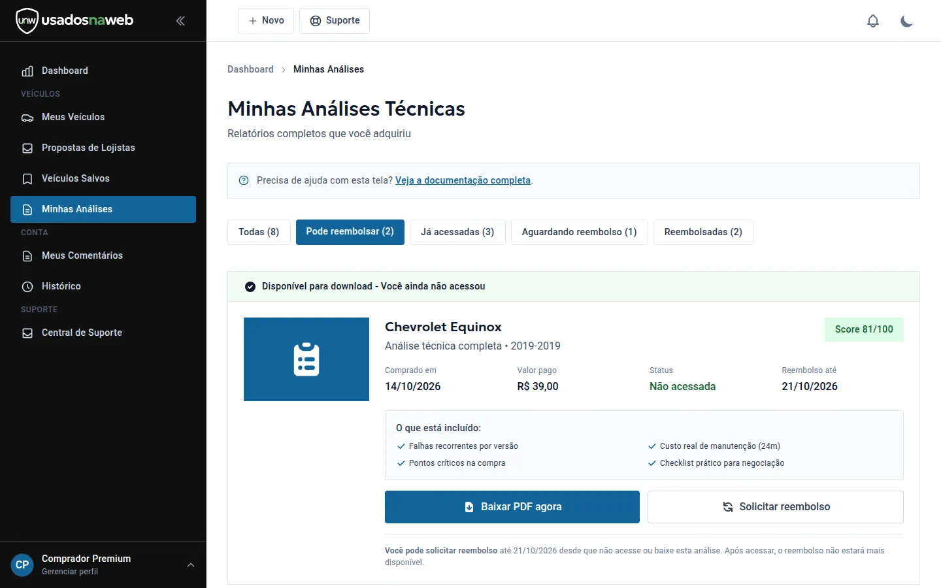
Task: Select Todas (8) tab
Action: pyautogui.click(x=259, y=232)
